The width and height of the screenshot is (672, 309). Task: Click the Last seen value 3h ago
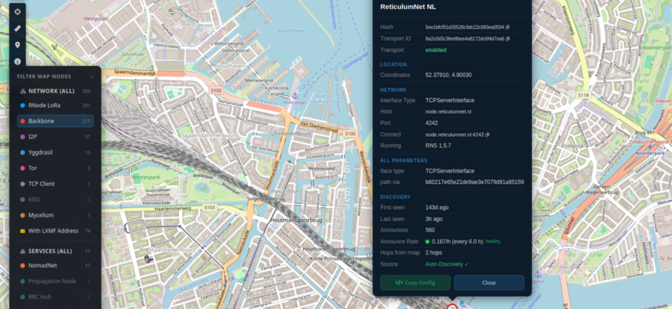(x=433, y=219)
